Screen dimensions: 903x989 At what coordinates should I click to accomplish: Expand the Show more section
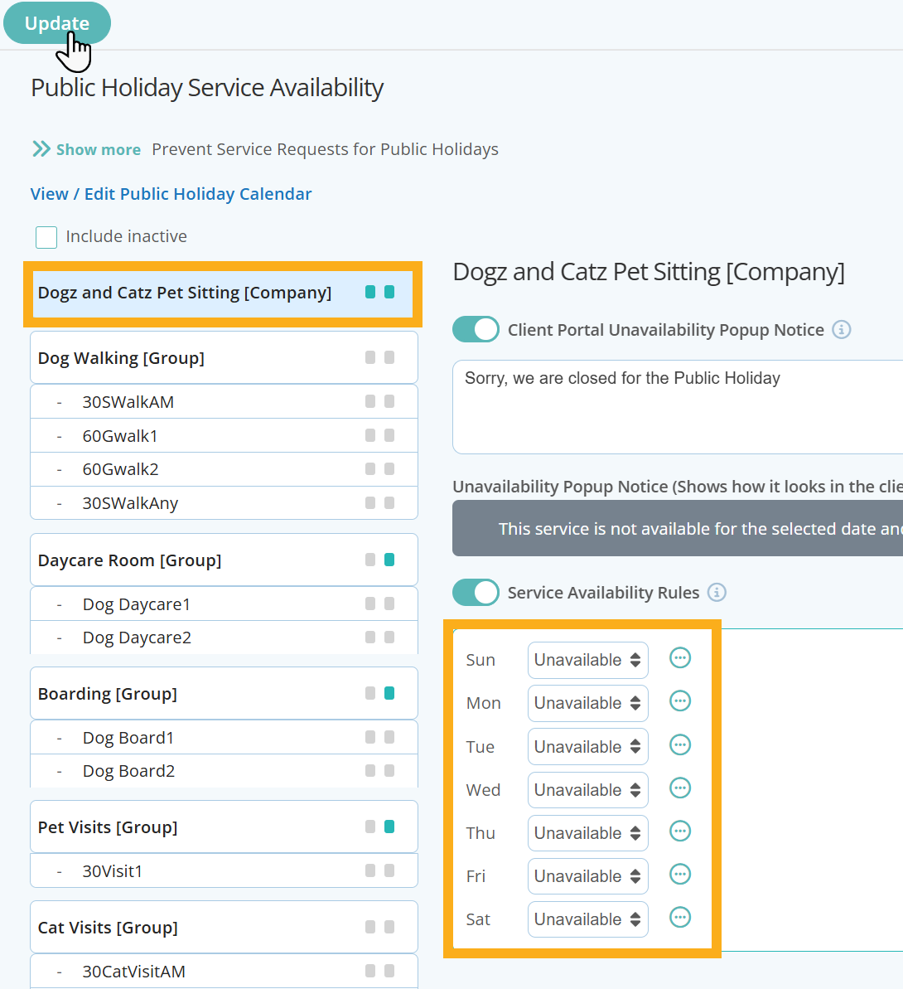pyautogui.click(x=86, y=149)
